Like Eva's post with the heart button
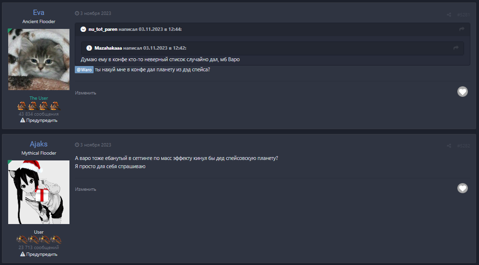479x265 pixels. click(x=463, y=92)
